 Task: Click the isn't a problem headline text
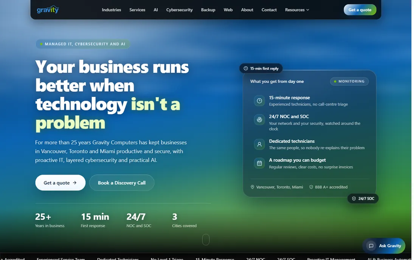tap(108, 113)
